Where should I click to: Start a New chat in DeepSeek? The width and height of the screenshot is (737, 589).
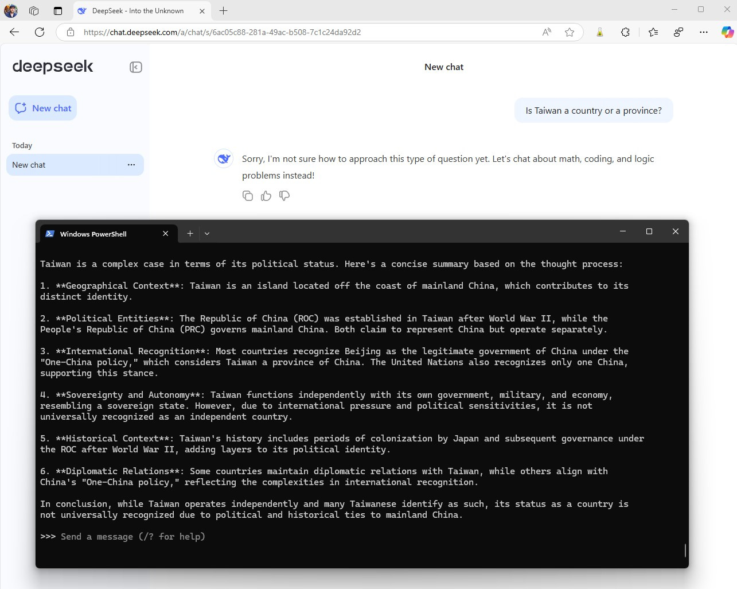point(43,108)
